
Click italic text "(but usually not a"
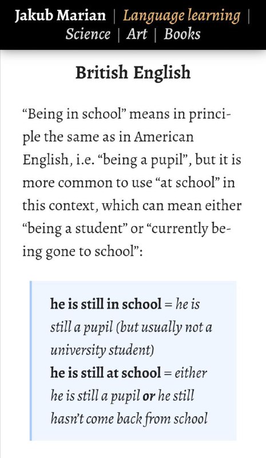(x=164, y=327)
